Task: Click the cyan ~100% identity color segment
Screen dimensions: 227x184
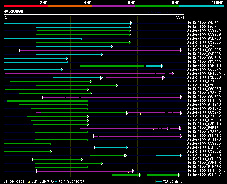Action: (x=202, y=6)
